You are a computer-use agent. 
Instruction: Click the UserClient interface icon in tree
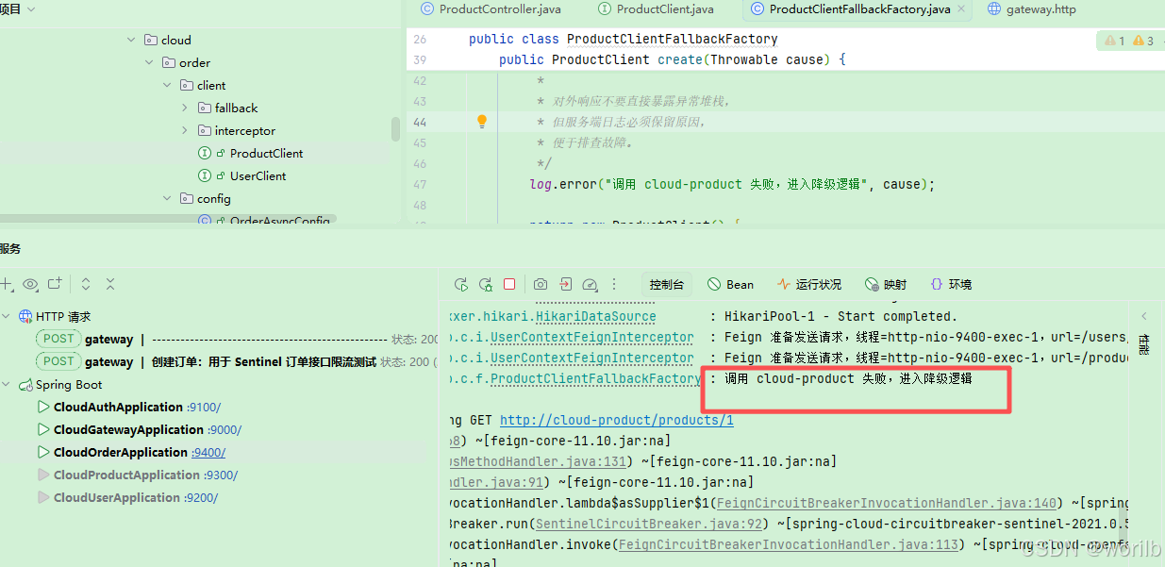(205, 176)
